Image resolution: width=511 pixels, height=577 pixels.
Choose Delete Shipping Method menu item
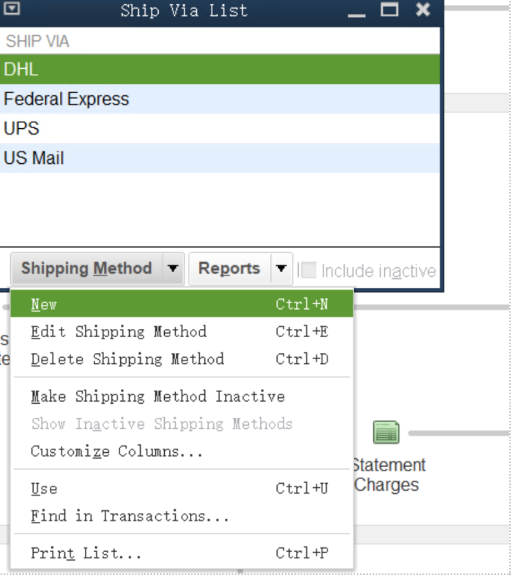click(127, 359)
